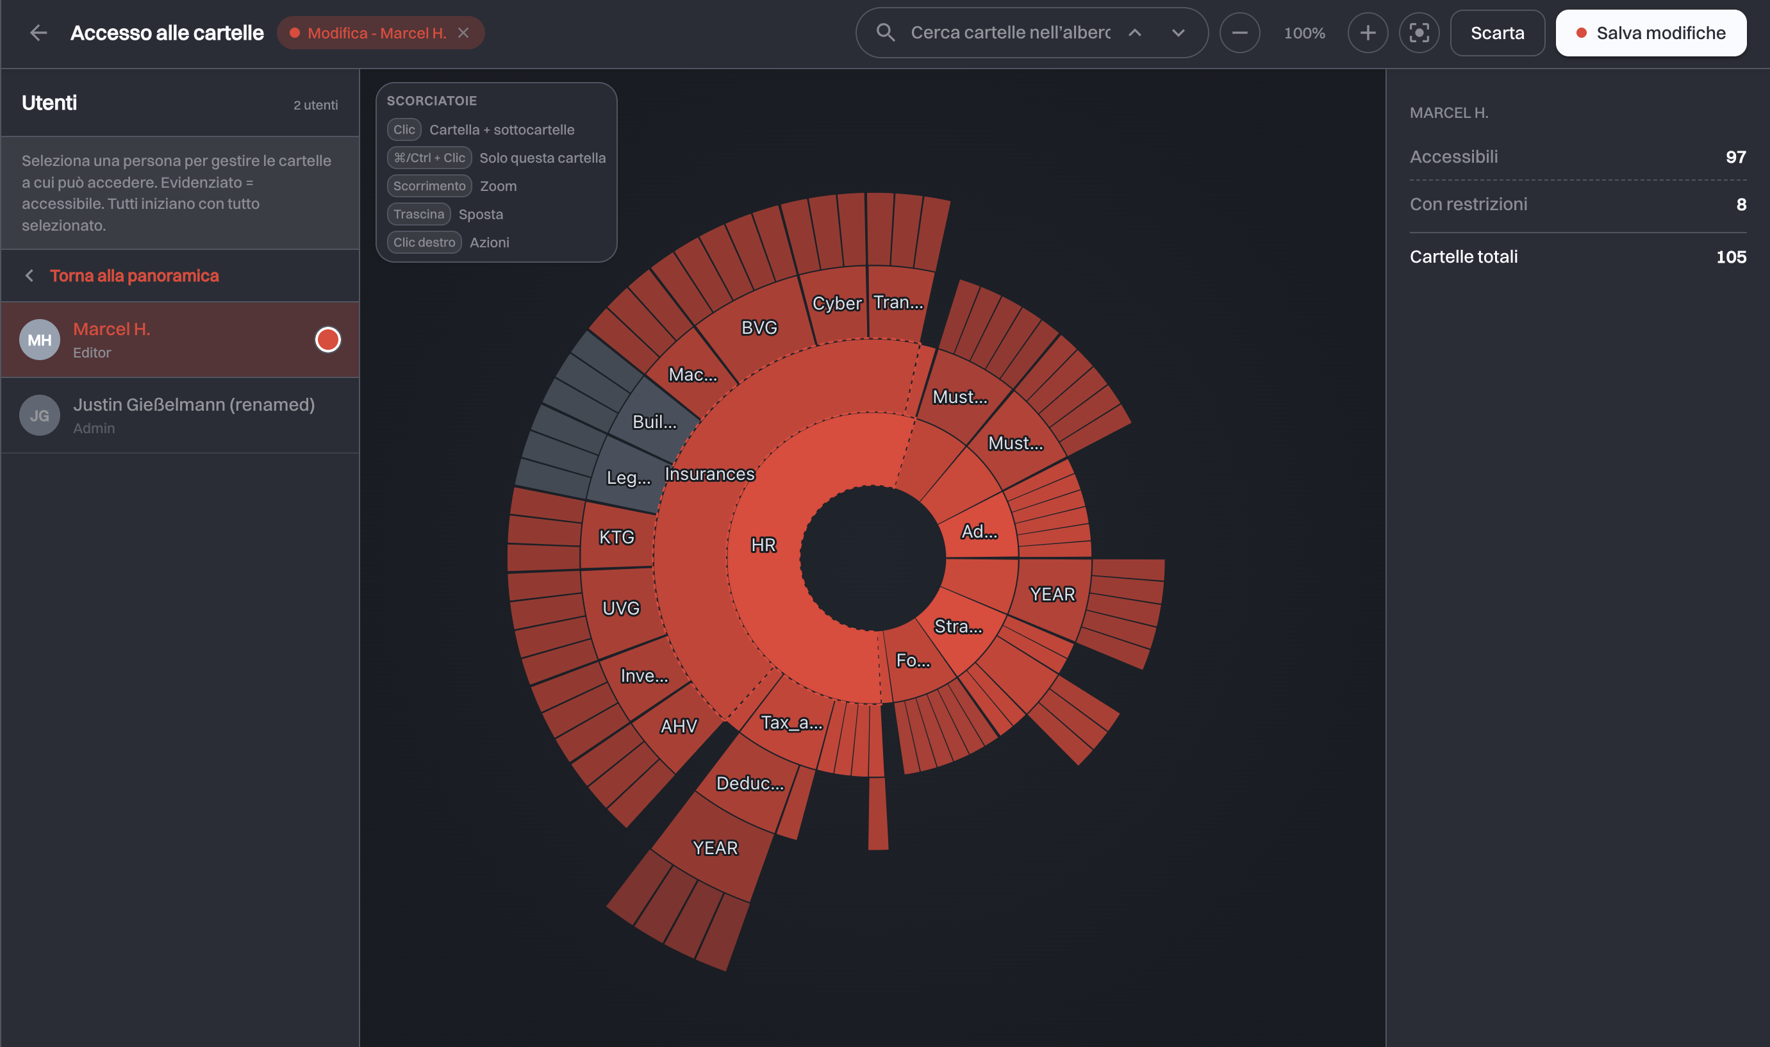Zoom out with the minus button
Image resolution: width=1770 pixels, height=1047 pixels.
pyautogui.click(x=1239, y=33)
